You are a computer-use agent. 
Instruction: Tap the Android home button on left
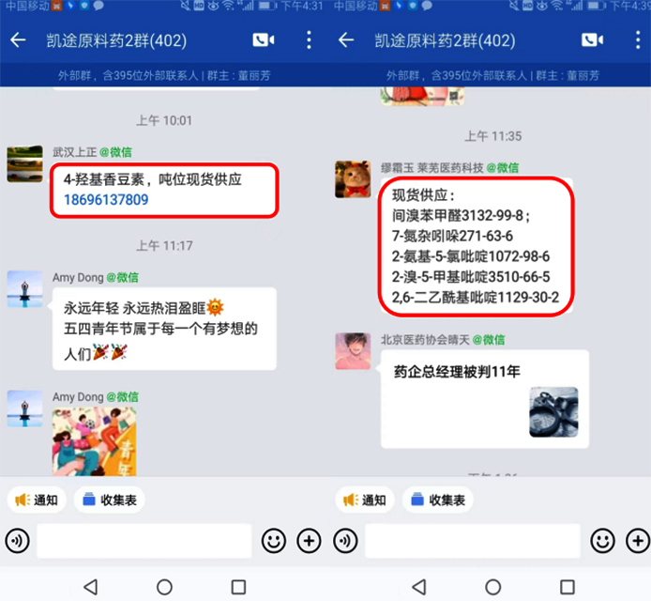coord(164,587)
